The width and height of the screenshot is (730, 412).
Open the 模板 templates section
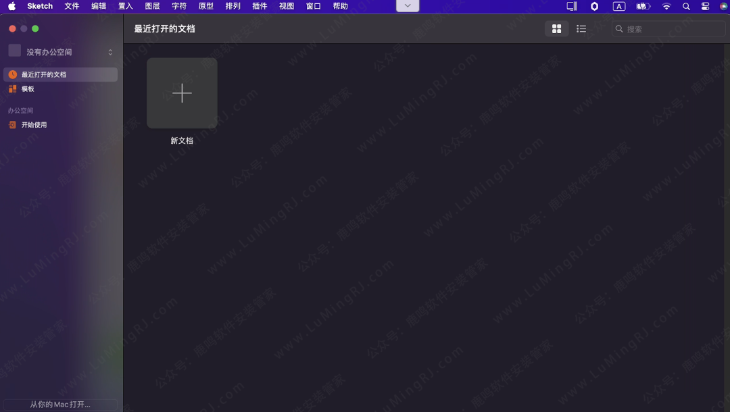27,88
